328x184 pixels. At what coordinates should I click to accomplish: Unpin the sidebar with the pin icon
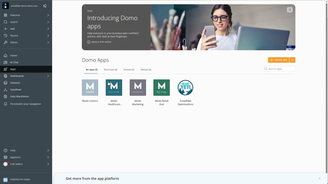coord(45,6)
